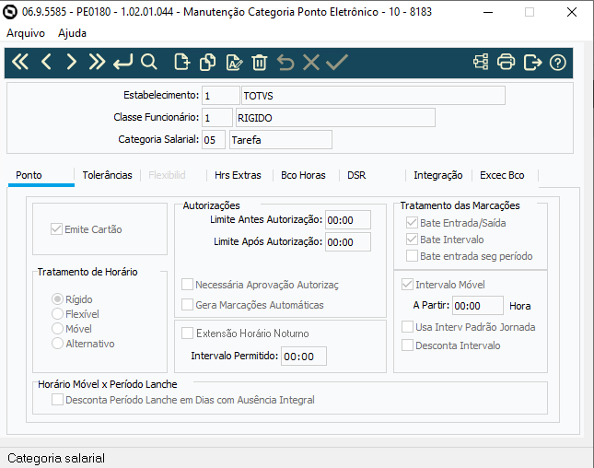The width and height of the screenshot is (594, 468).
Task: Click the Classe Funcionário code field
Action: [x=217, y=118]
